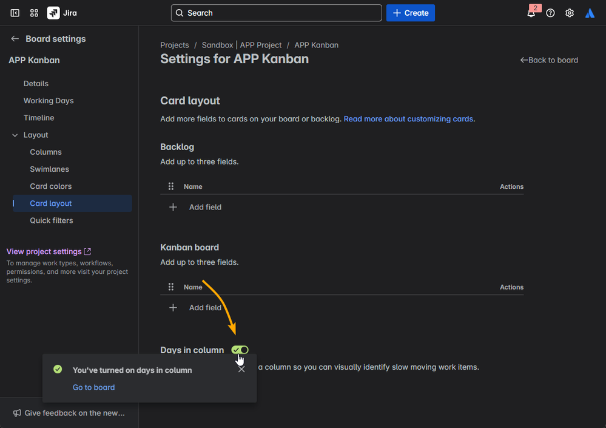Click the Days in column label
Viewport: 606px width, 428px height.
(x=192, y=350)
